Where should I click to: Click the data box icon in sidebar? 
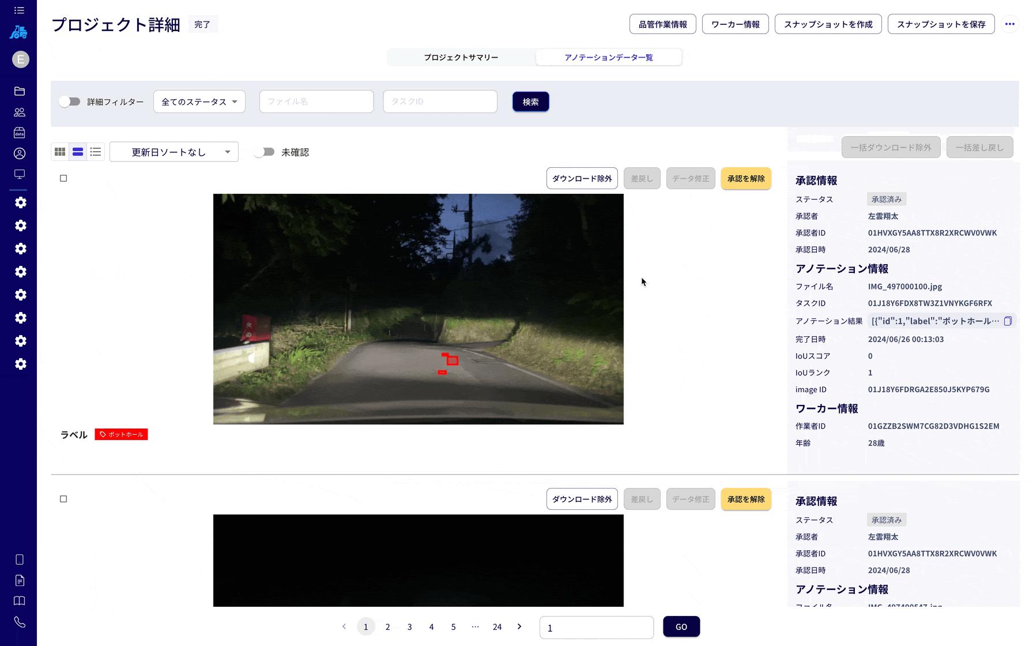pyautogui.click(x=20, y=133)
